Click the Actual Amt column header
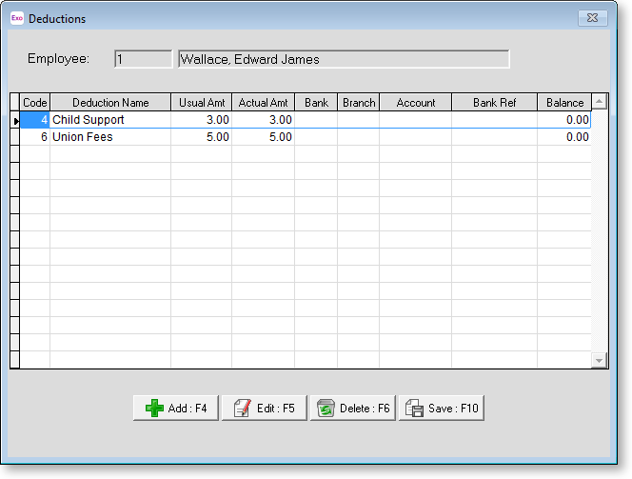Viewport: 632px width, 479px height. pos(263,103)
